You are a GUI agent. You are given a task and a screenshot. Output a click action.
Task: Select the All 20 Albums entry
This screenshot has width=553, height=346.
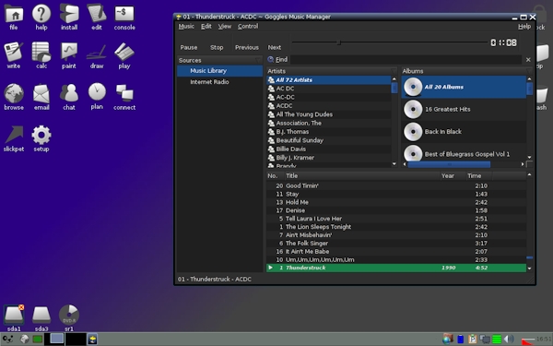click(464, 87)
